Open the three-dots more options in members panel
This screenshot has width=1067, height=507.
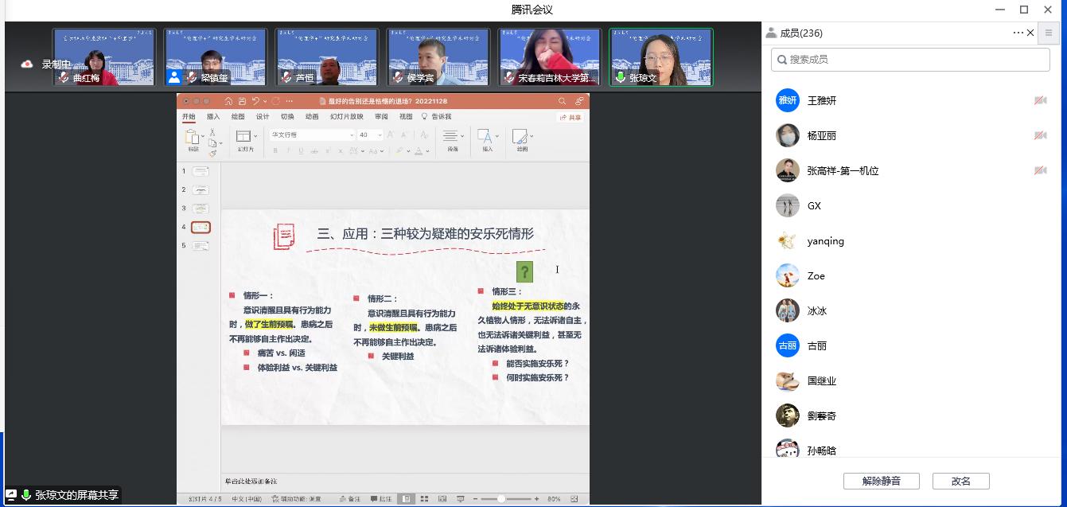tap(1018, 33)
